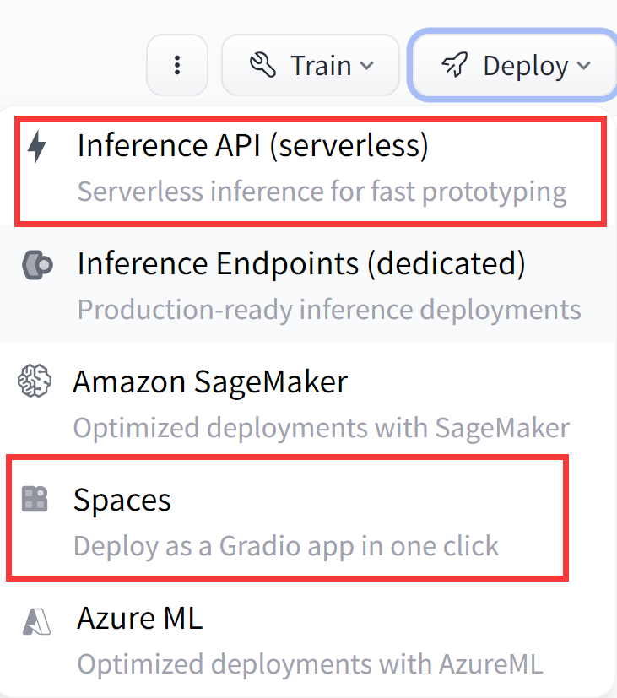The width and height of the screenshot is (617, 698).
Task: Collapse the Deploy dropdown chevron
Action: pyautogui.click(x=583, y=66)
